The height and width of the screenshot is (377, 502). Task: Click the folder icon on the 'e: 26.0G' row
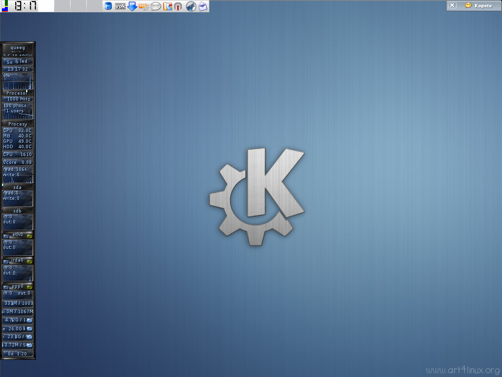(29, 328)
